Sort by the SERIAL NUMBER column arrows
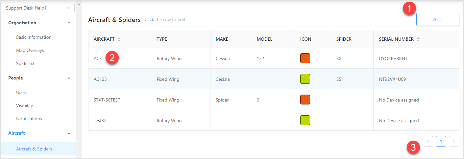The image size is (464, 159). coord(418,39)
